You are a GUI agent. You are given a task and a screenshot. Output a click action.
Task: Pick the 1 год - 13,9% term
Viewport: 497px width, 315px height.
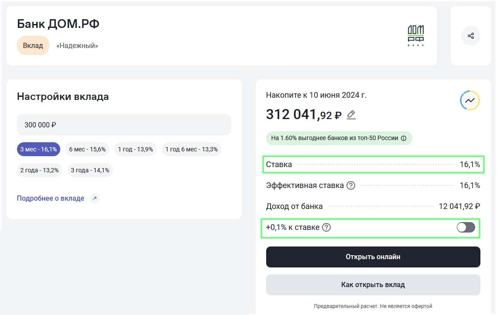click(136, 149)
